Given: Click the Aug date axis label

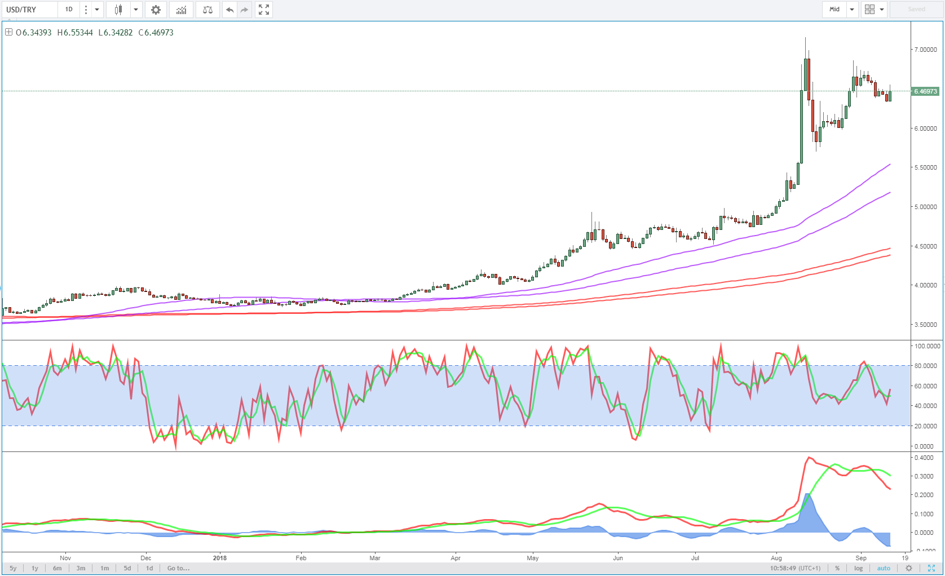Looking at the screenshot, I should [776, 558].
